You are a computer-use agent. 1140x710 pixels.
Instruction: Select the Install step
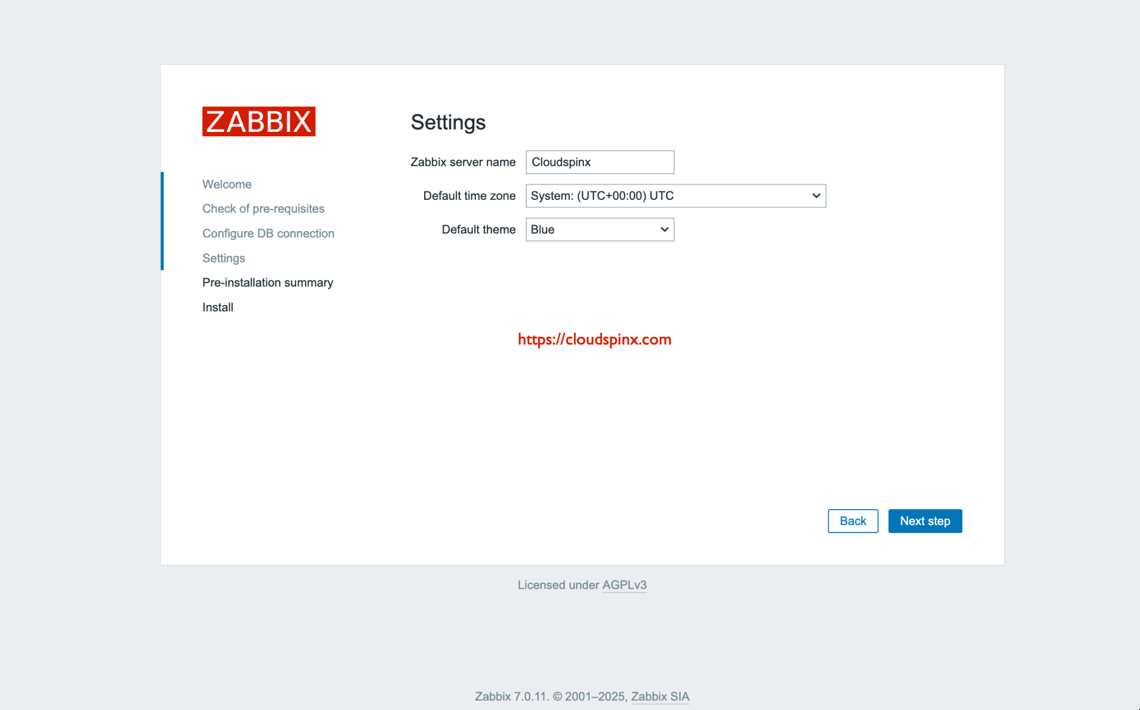point(217,307)
